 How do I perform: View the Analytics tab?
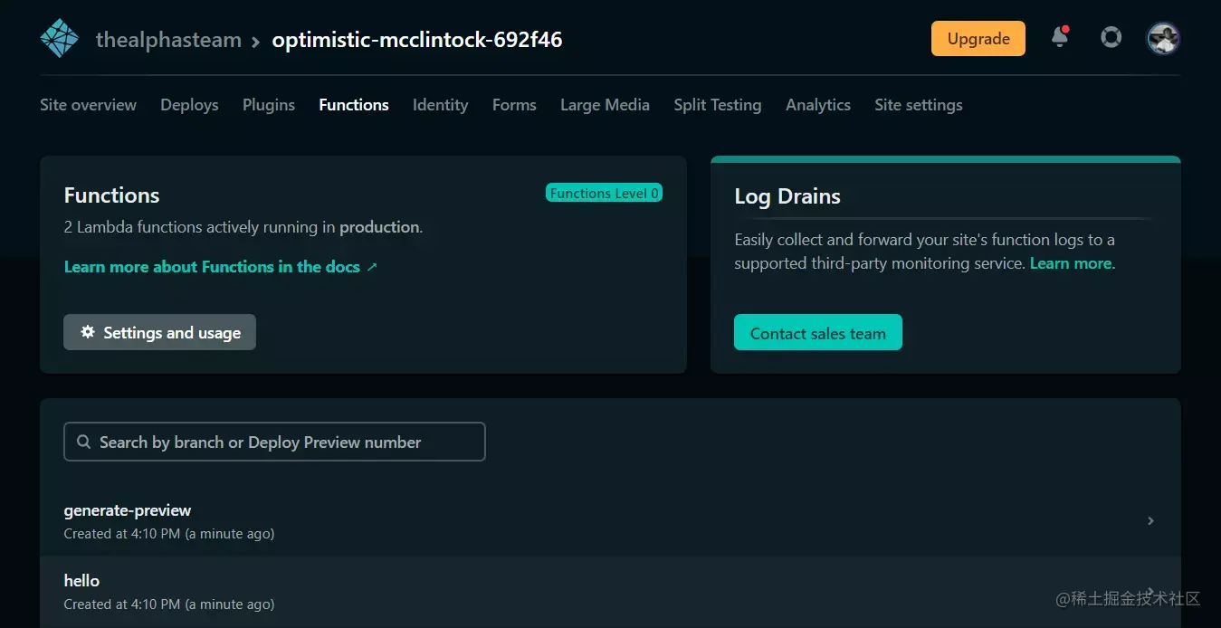818,105
